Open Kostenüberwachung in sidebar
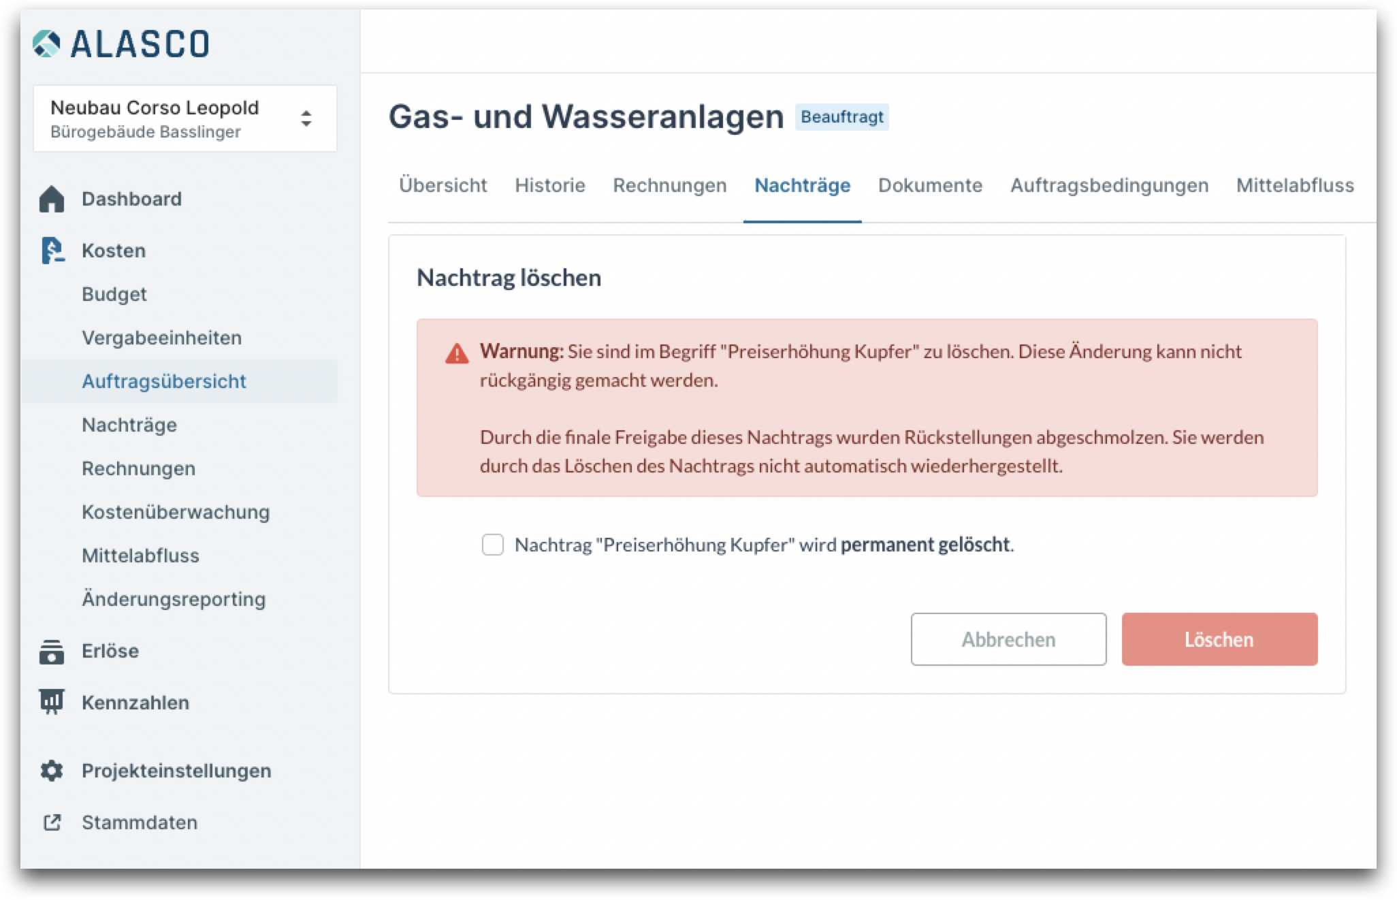This screenshot has height=900, width=1397. point(176,512)
